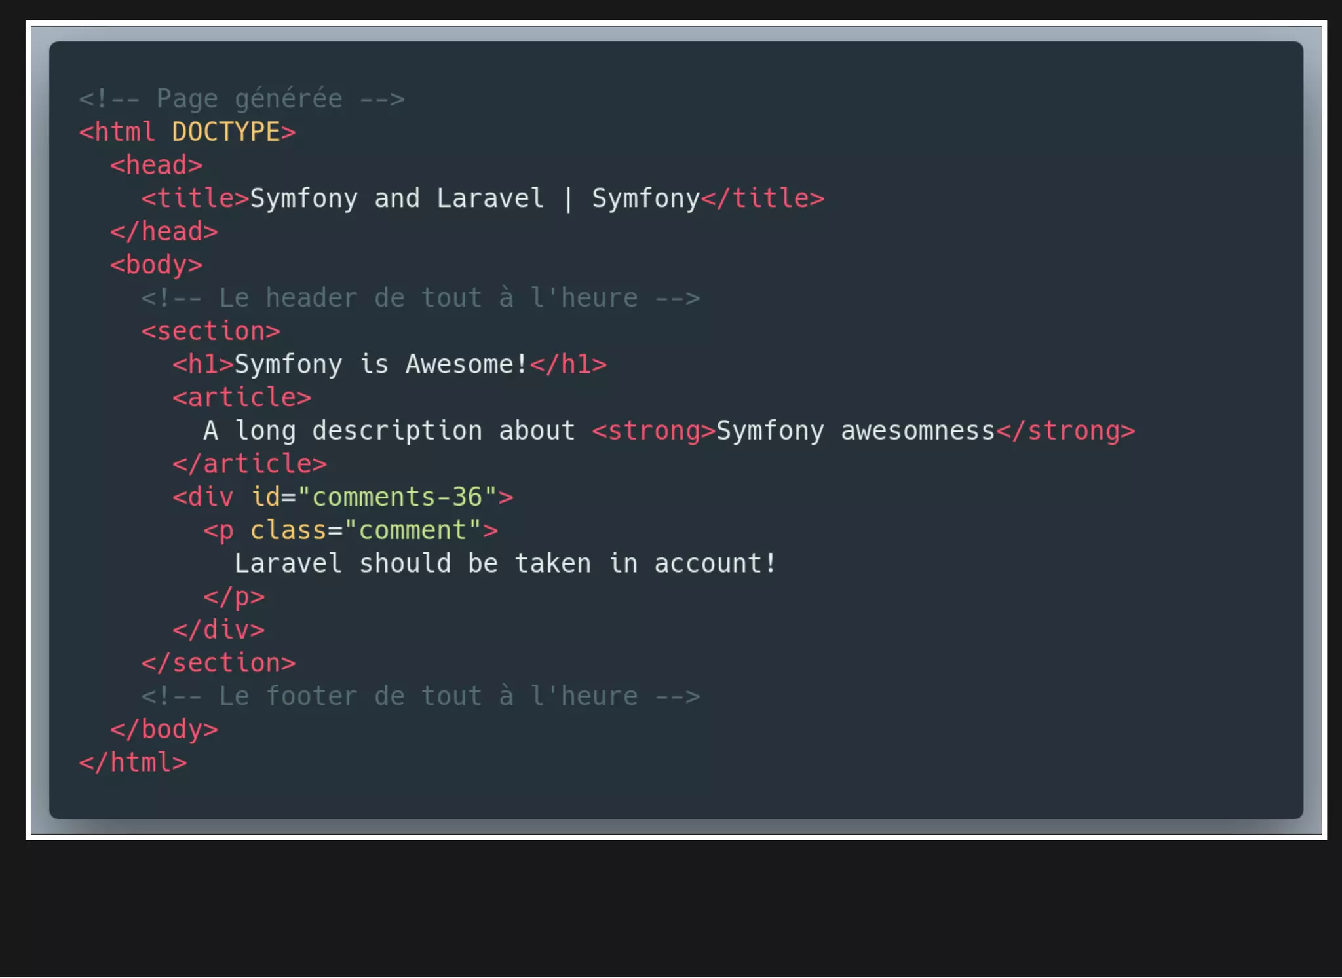Viewport: 1342px width, 978px height.
Task: Click the div with id="comments-36"
Action: click(x=343, y=497)
